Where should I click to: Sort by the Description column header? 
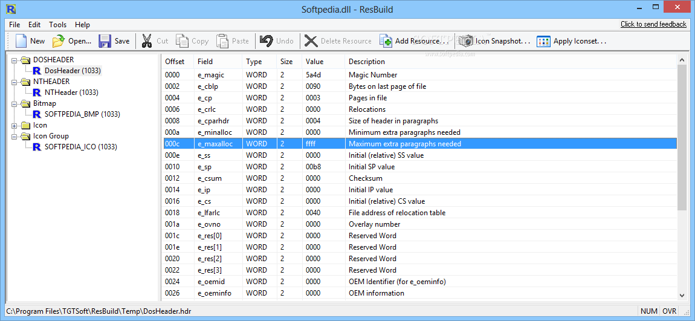pos(511,62)
